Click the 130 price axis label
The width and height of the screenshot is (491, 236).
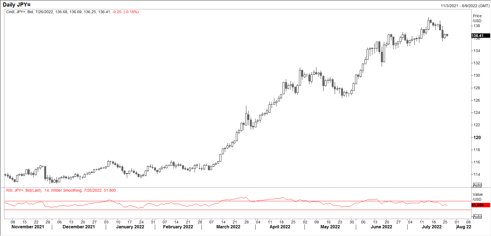(476, 75)
